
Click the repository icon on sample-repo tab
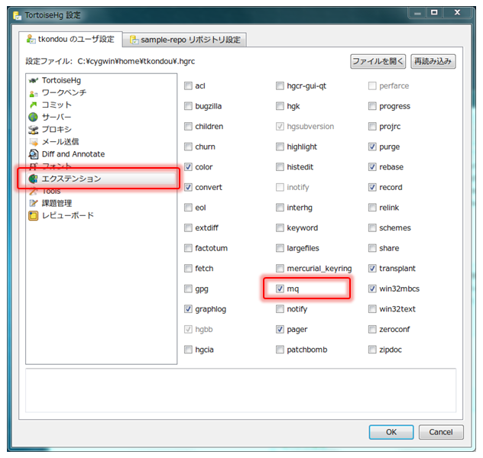coord(135,40)
